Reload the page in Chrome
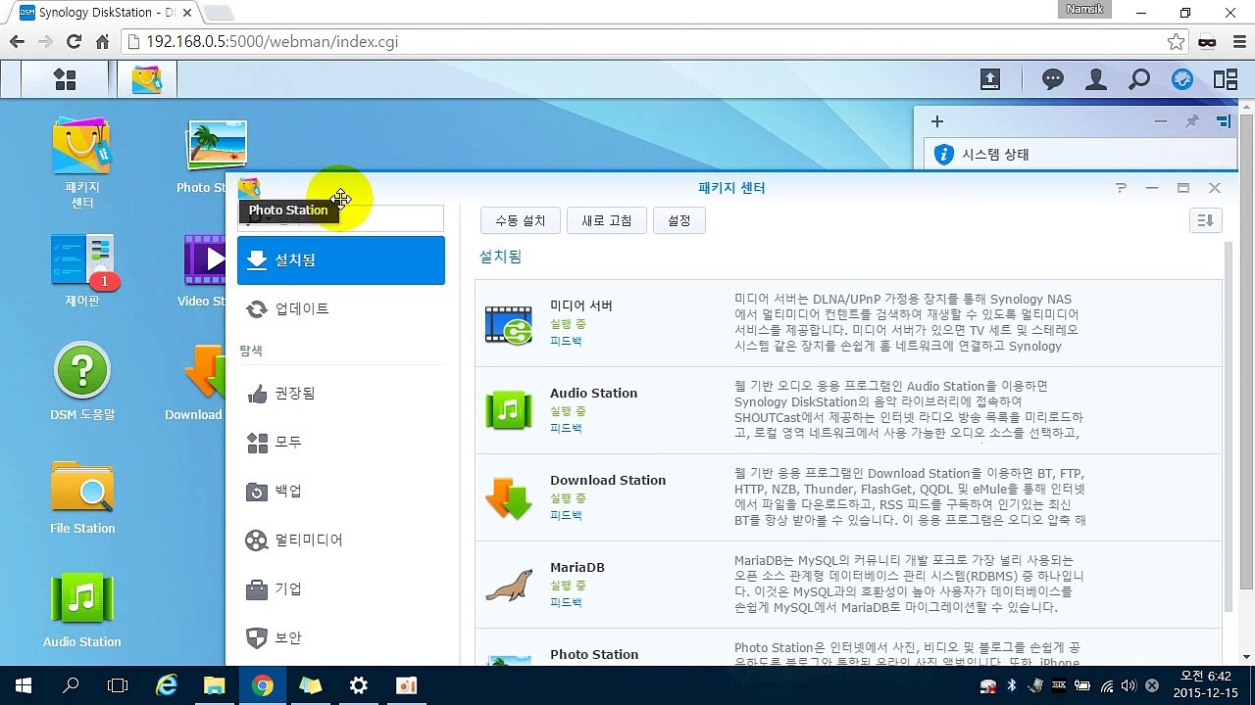The image size is (1255, 705). pyautogui.click(x=74, y=42)
